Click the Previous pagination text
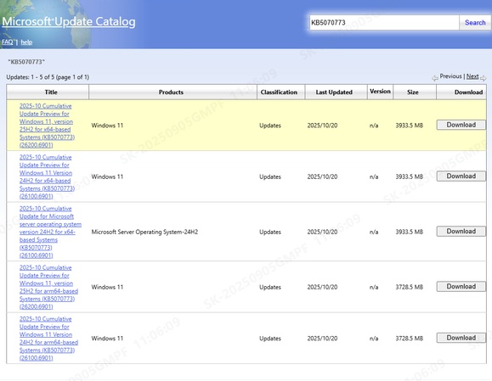This screenshot has width=492, height=381. [x=450, y=76]
